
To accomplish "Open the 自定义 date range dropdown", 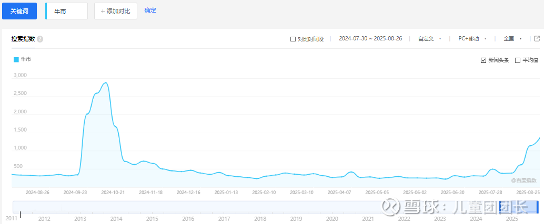I will coord(429,39).
